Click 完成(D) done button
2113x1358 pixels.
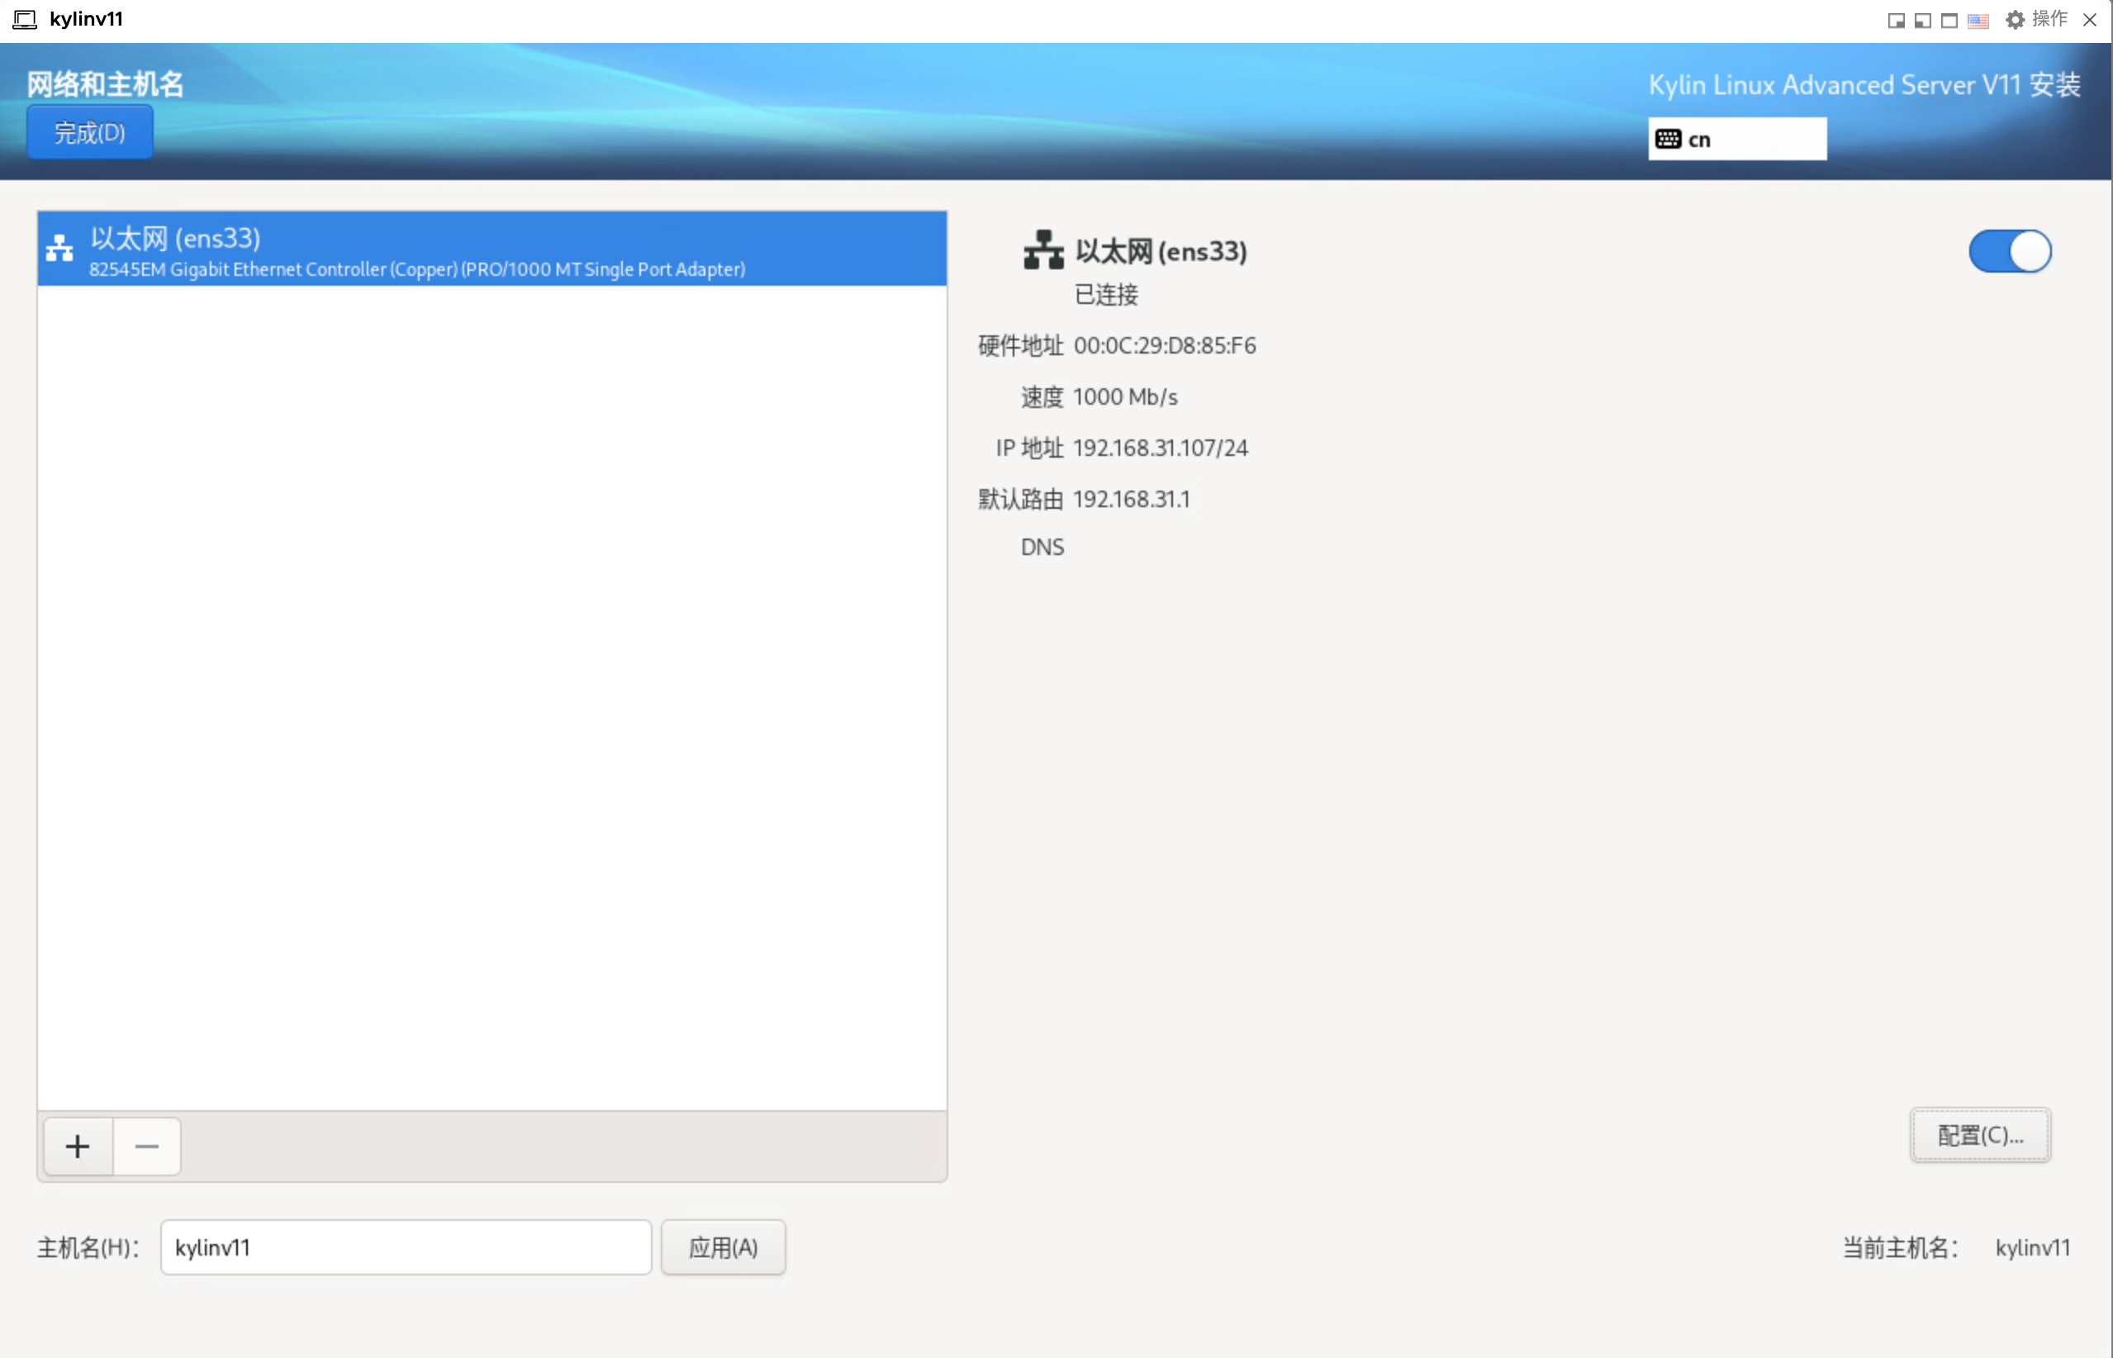click(x=90, y=133)
